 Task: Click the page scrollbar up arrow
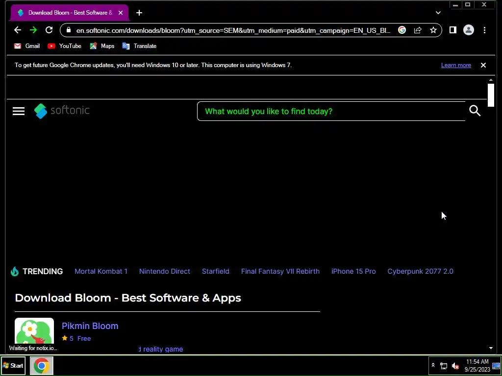(x=491, y=80)
